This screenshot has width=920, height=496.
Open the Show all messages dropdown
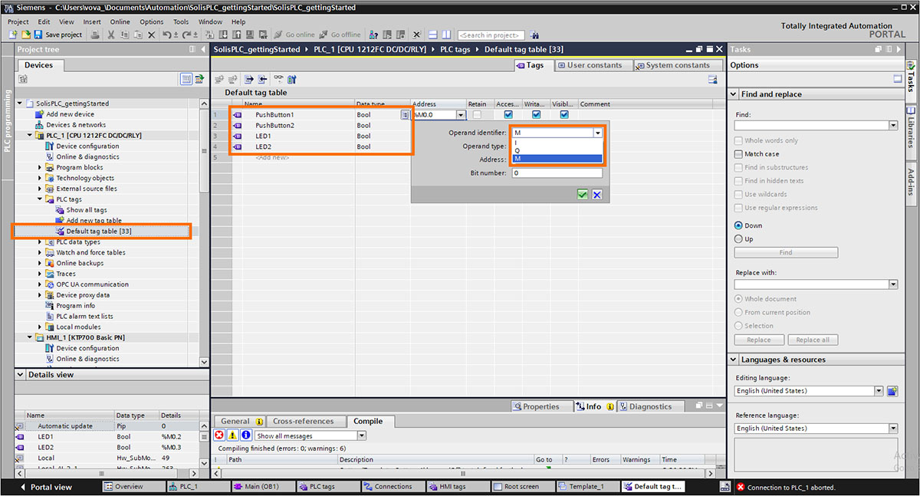310,435
